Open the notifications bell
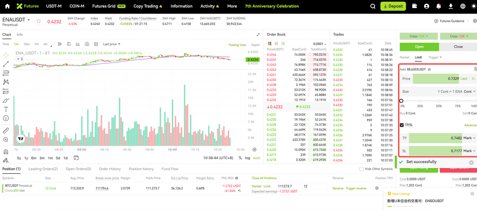477x210 pixels. [439, 6]
